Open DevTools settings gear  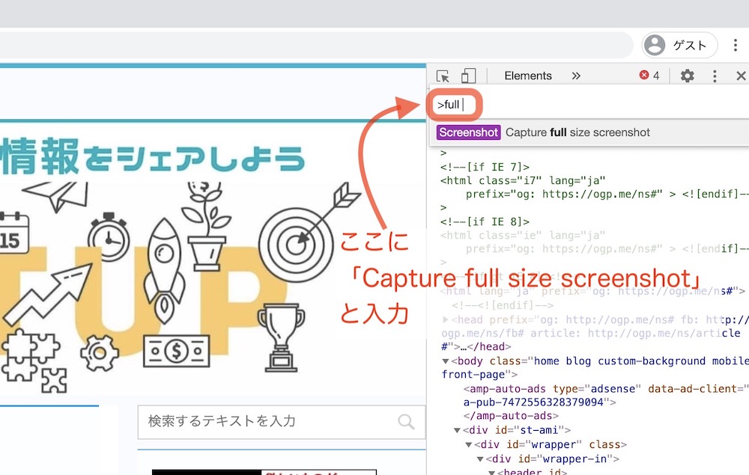pos(687,76)
